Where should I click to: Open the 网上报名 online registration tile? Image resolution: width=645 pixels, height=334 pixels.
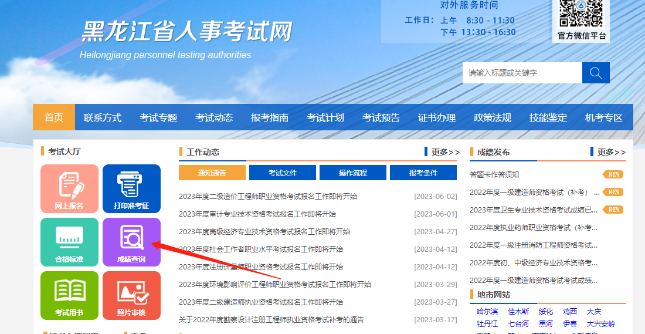pos(69,188)
